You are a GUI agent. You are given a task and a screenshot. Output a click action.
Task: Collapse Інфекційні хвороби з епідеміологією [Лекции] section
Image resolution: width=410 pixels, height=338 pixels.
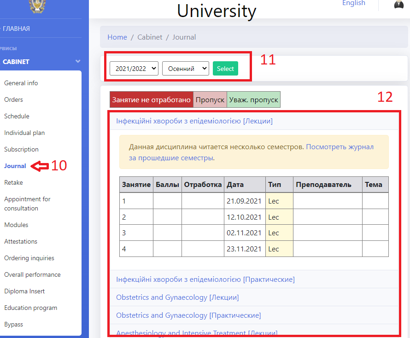coord(194,121)
